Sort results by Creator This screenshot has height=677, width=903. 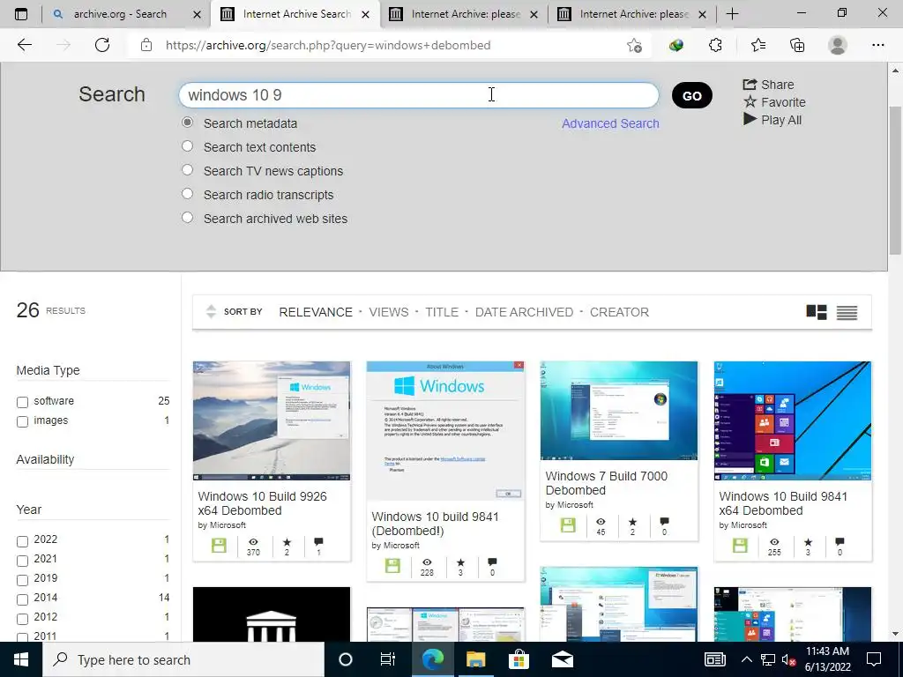(x=619, y=312)
